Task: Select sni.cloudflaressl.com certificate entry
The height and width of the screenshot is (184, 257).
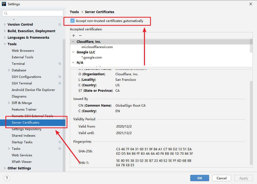Action: (x=97, y=47)
